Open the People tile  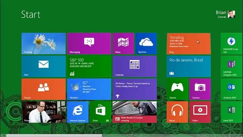click(x=44, y=89)
